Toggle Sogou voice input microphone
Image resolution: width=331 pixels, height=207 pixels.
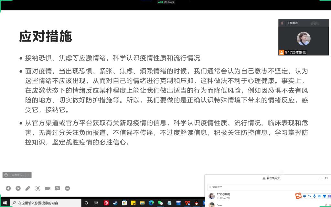tap(315, 196)
